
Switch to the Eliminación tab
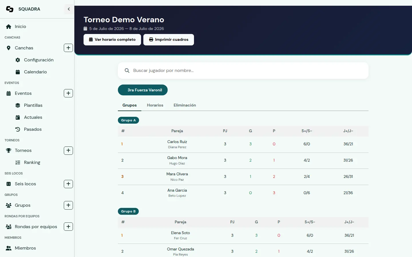point(185,105)
